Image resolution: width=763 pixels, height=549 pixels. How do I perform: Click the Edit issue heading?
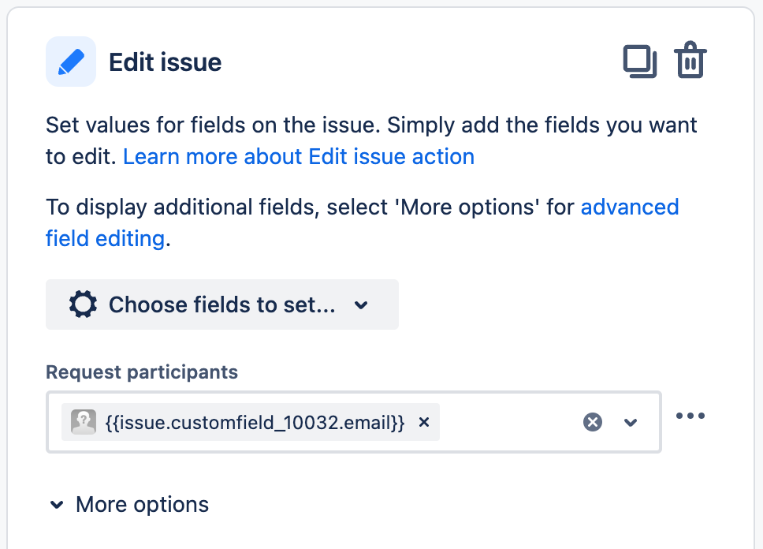coord(165,62)
